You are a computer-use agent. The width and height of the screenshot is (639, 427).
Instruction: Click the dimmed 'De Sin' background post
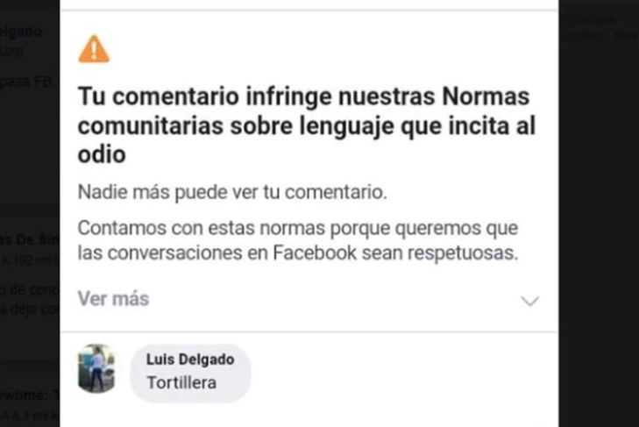pyautogui.click(x=29, y=240)
